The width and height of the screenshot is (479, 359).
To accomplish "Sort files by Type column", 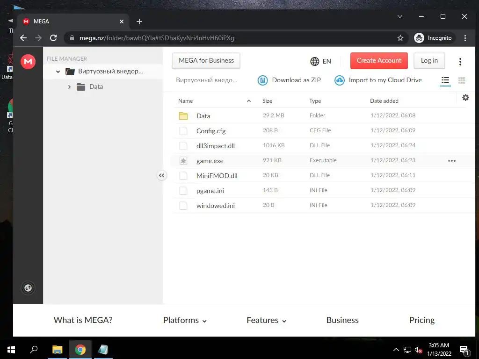I will (315, 101).
